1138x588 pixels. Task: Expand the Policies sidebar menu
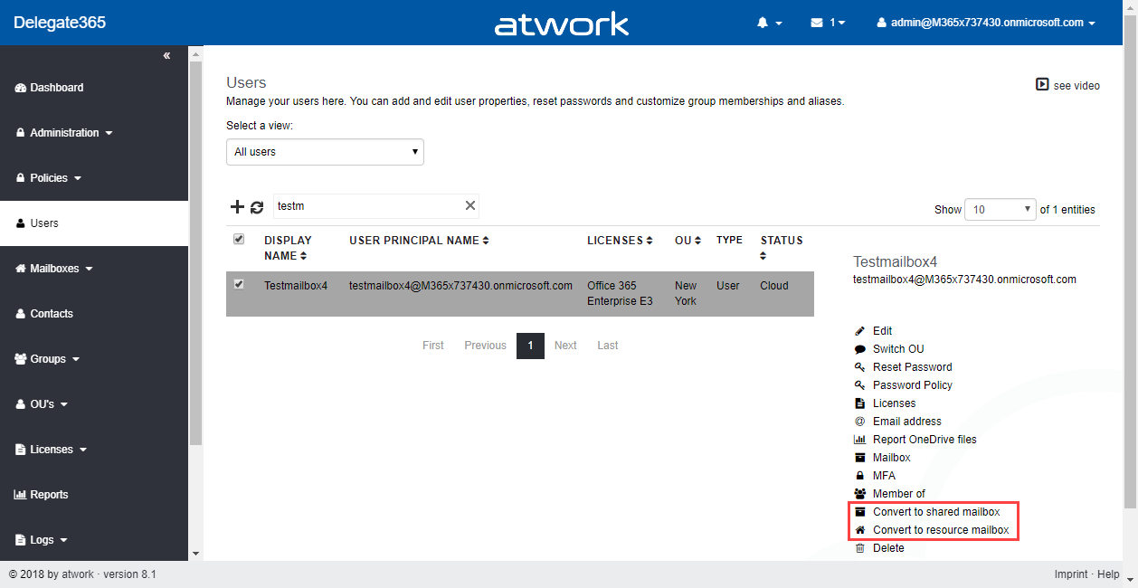(x=49, y=178)
